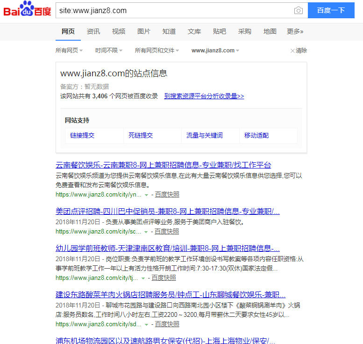The height and width of the screenshot is (344, 363).
Task: Open the 知道 tab
Action: [x=169, y=31]
